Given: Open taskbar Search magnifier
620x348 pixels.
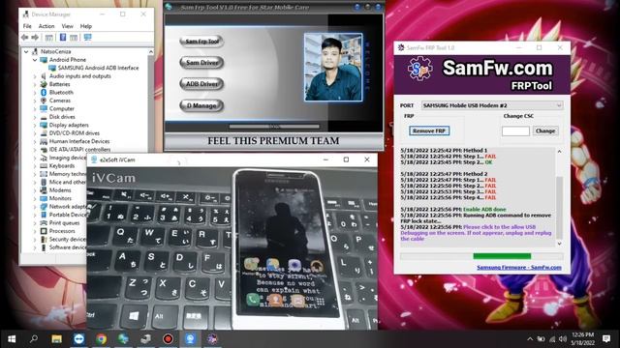Looking at the screenshot, I should (x=34, y=339).
